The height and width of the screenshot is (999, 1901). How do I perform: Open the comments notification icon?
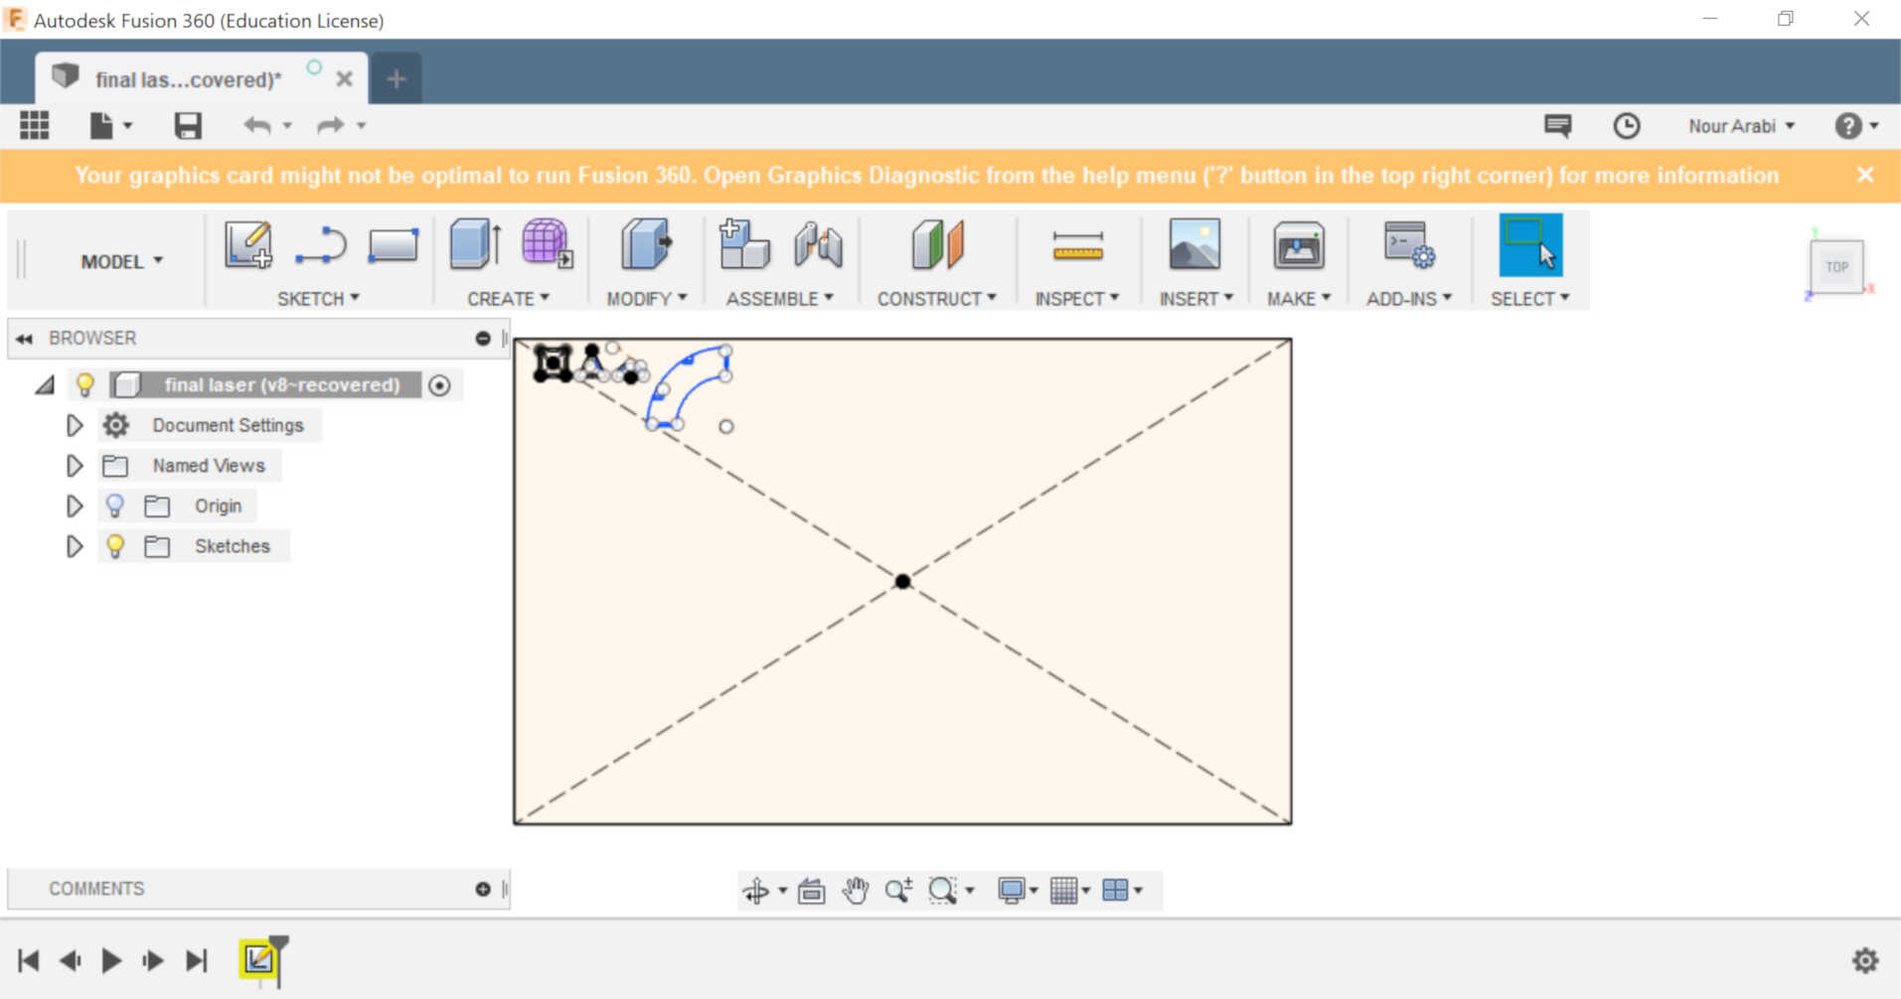point(1557,125)
